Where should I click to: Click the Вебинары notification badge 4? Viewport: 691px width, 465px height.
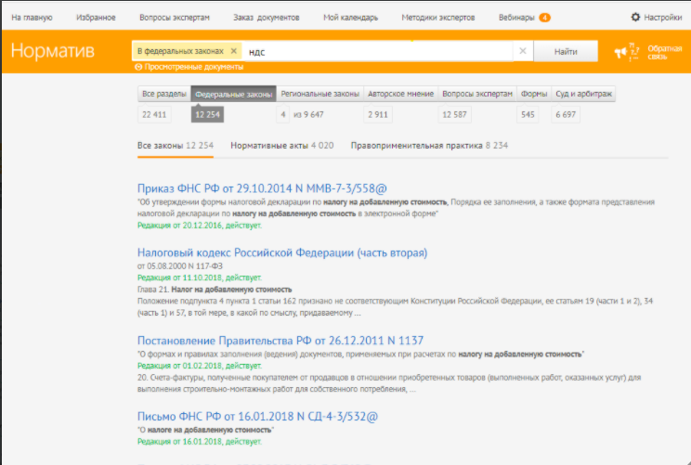544,18
